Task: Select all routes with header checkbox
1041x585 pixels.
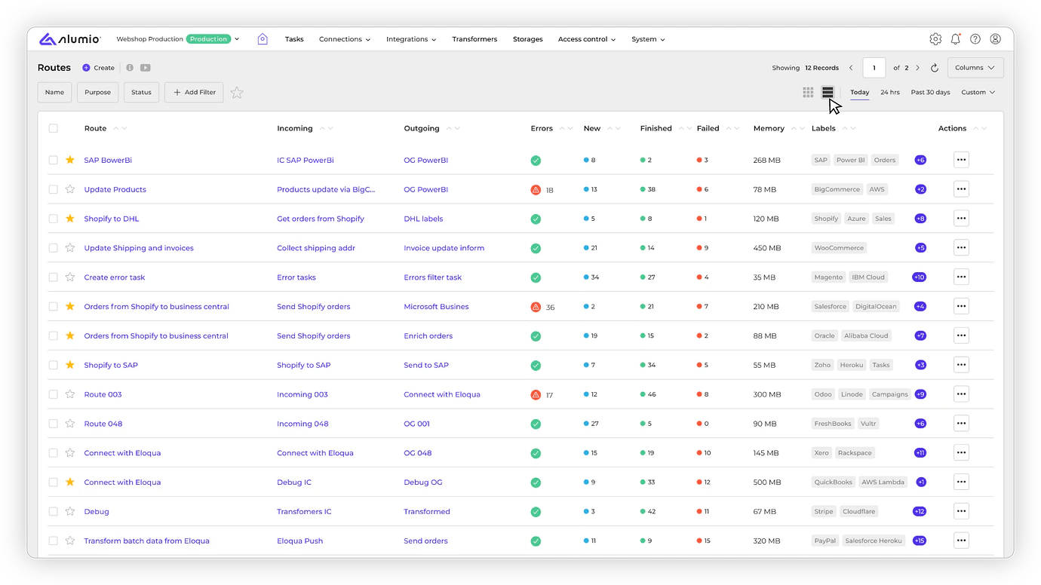Action: coord(53,128)
